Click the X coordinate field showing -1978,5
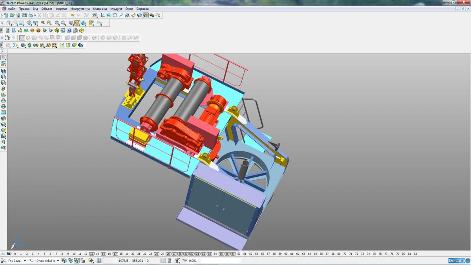The image size is (471, 265). click(123, 260)
